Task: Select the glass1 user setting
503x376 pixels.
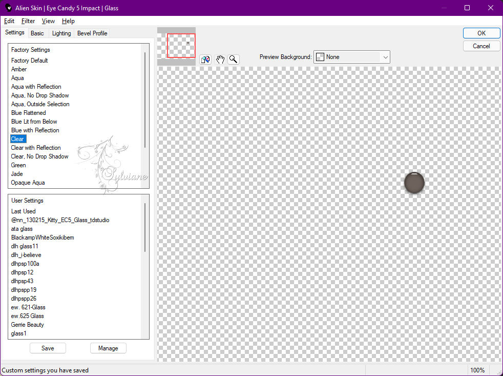Action: click(x=18, y=333)
